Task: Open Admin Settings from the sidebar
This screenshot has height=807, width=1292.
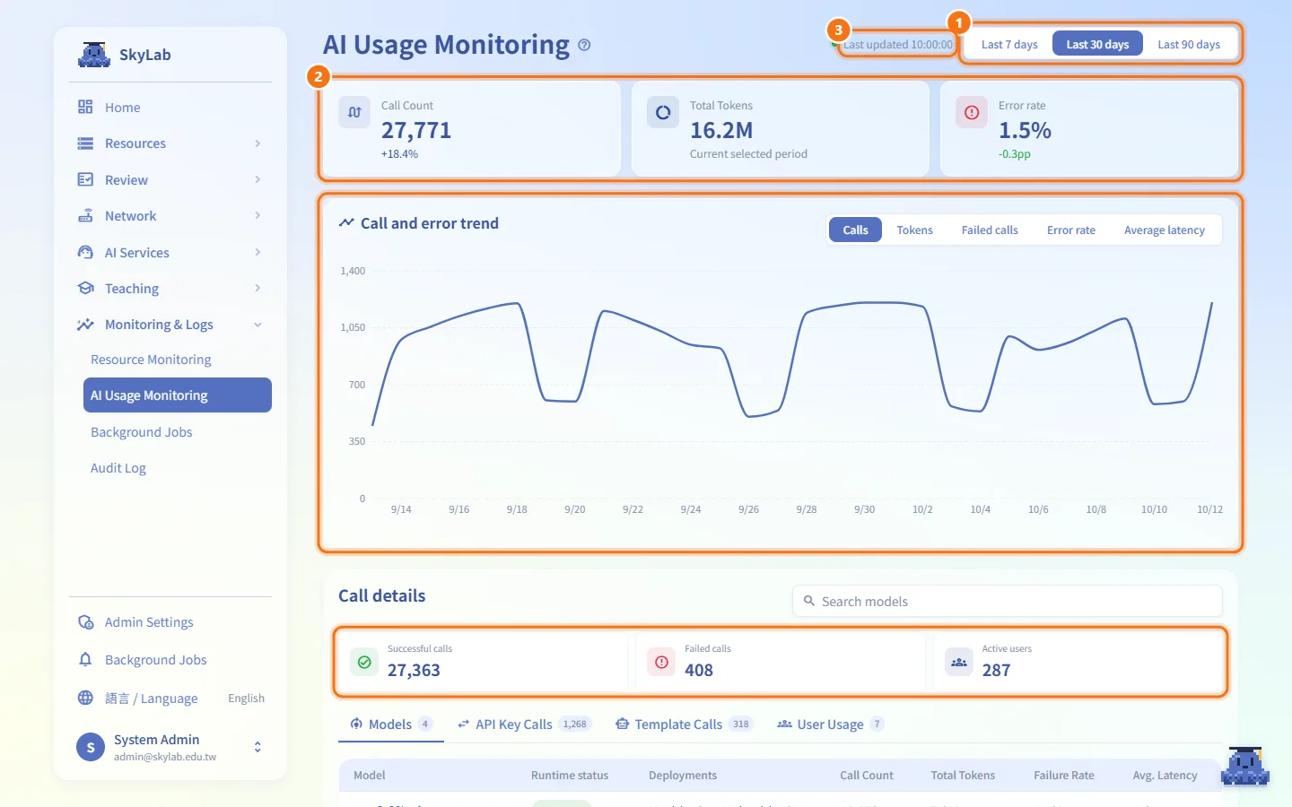Action: [170, 622]
